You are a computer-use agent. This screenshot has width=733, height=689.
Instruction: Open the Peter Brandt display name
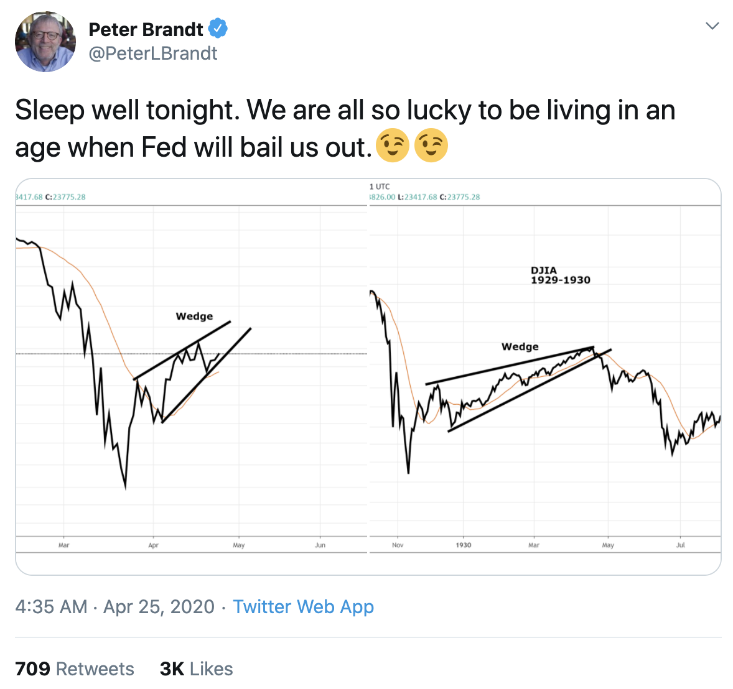click(146, 29)
